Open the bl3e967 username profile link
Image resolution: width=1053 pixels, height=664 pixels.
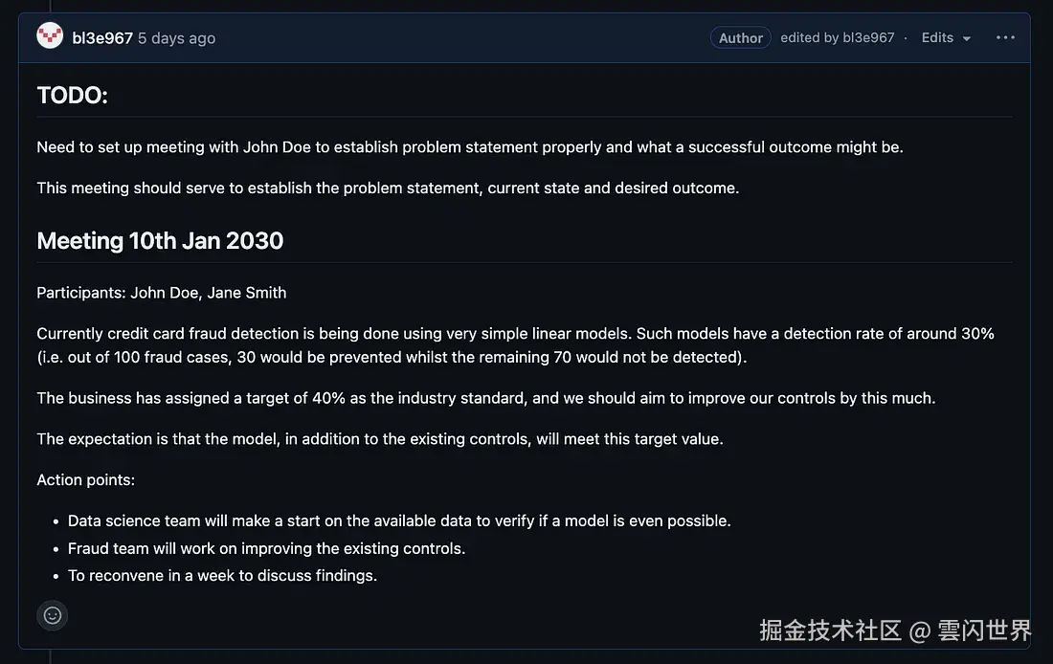(x=102, y=38)
